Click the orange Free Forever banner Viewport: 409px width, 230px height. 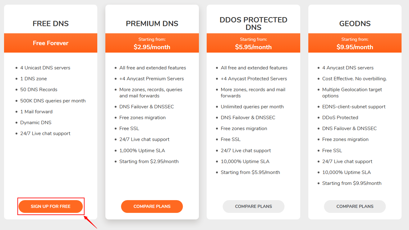point(51,43)
